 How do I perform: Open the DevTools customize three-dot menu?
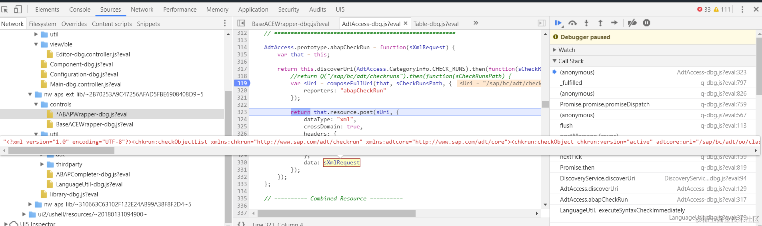tap(742, 9)
